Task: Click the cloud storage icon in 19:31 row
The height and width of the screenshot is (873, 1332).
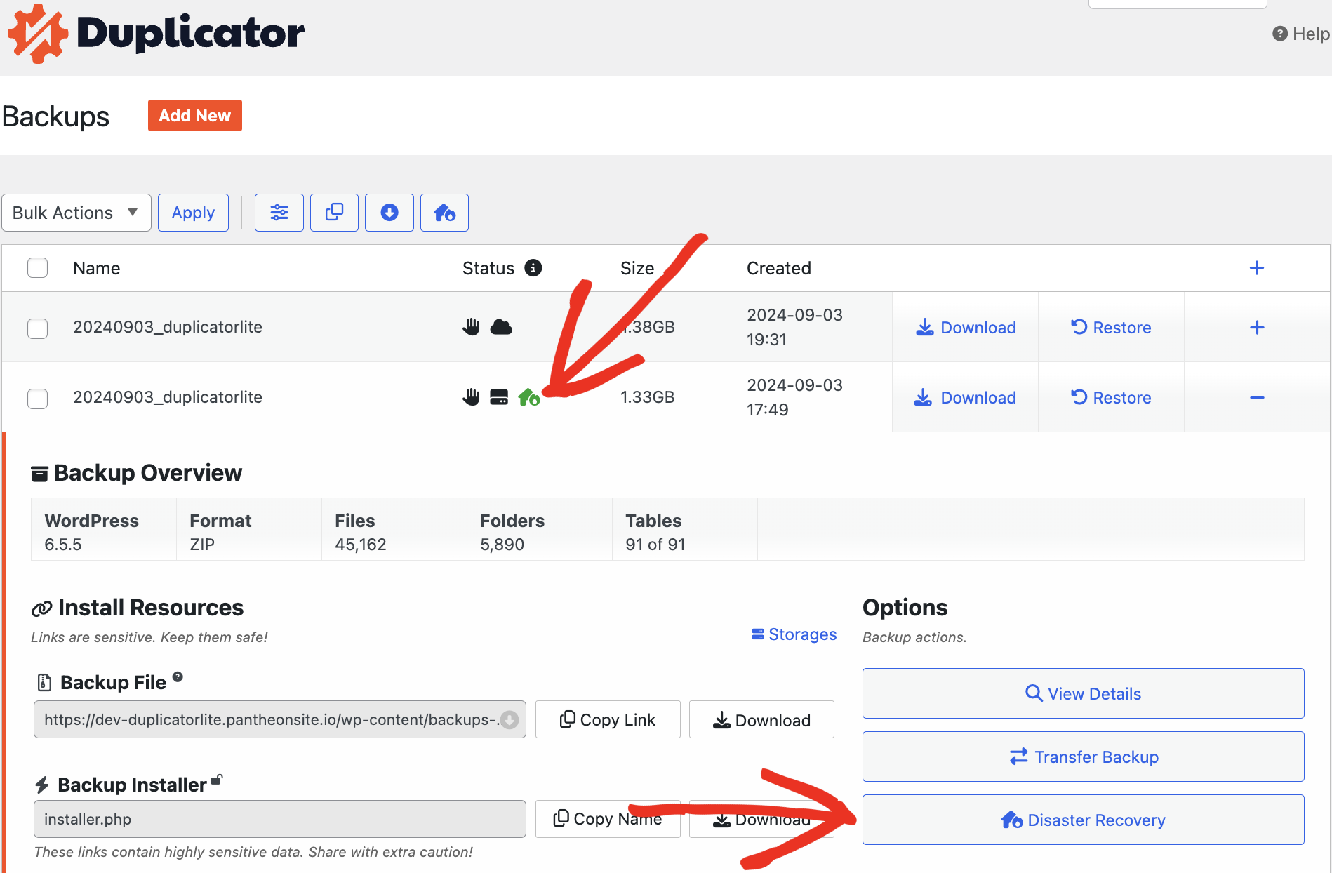Action: pyautogui.click(x=501, y=327)
